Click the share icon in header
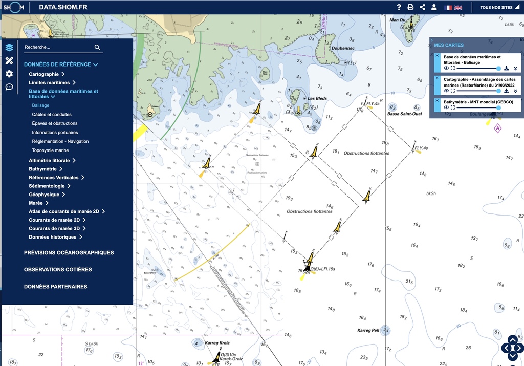The image size is (524, 366). pyautogui.click(x=422, y=7)
